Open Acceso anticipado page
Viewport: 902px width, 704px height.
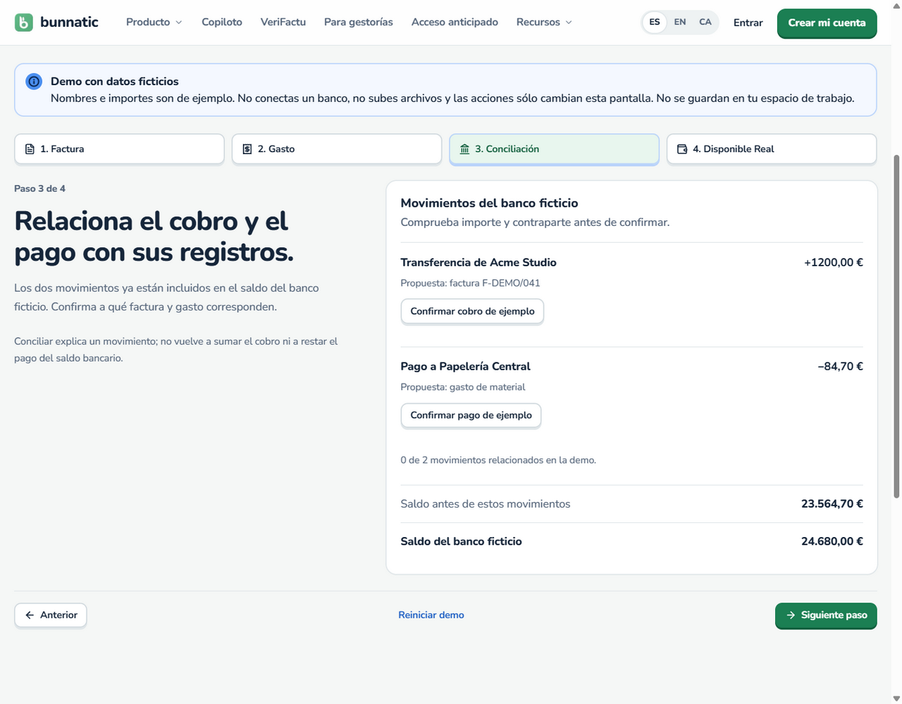tap(455, 23)
